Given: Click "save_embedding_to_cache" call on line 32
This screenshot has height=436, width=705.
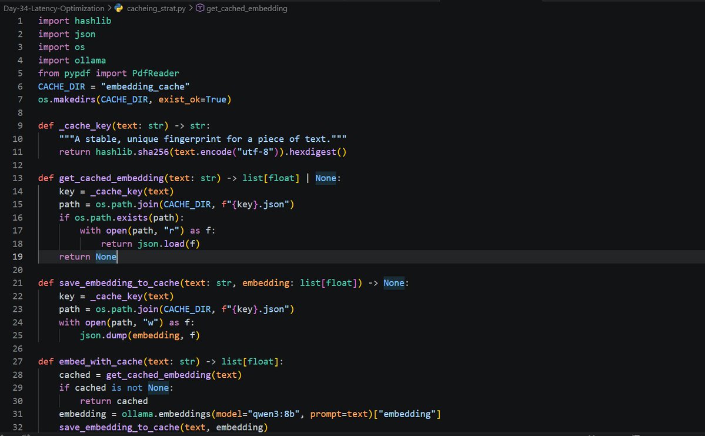Looking at the screenshot, I should tap(119, 427).
